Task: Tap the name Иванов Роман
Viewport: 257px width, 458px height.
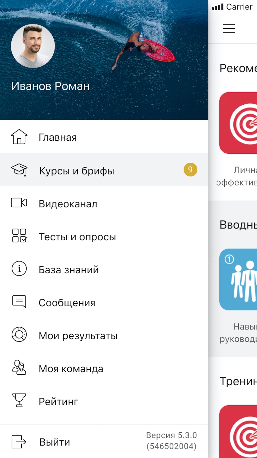Action: pos(50,86)
